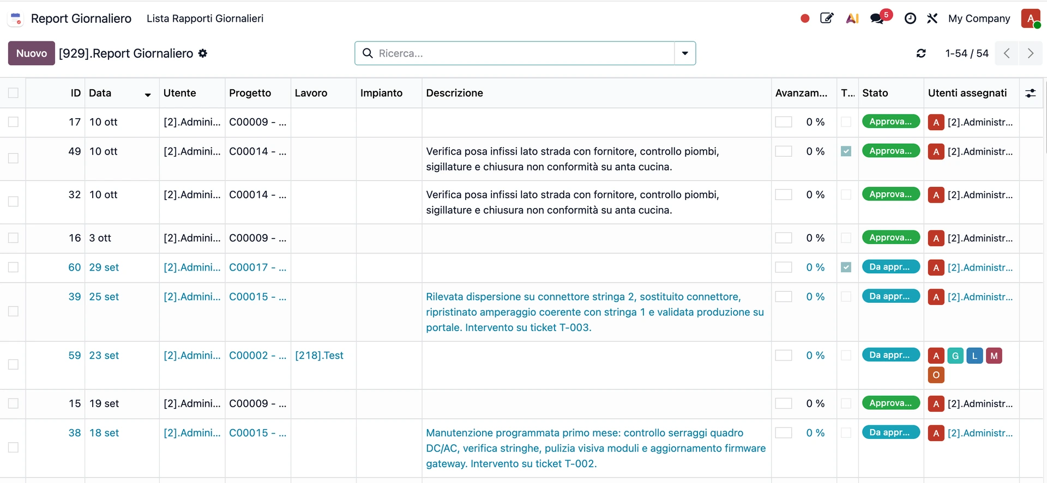Image resolution: width=1047 pixels, height=483 pixels.
Task: Select the row with ID 17
Action: pos(13,122)
